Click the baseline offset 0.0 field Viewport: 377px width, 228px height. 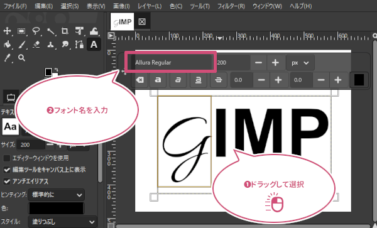click(x=241, y=80)
